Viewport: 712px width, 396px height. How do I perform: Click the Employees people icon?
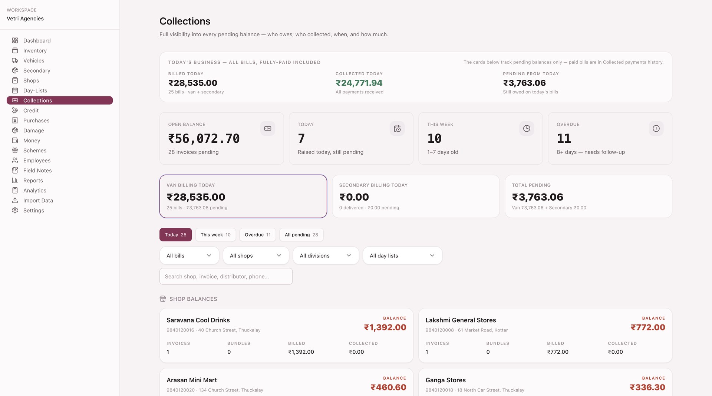15,161
